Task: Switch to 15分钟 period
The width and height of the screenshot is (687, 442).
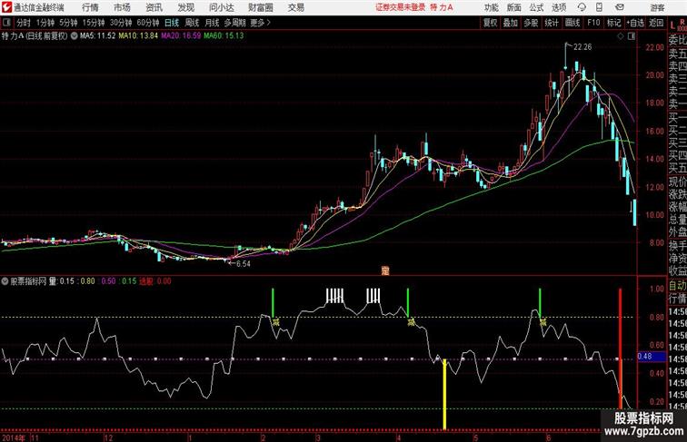Action: [x=94, y=23]
